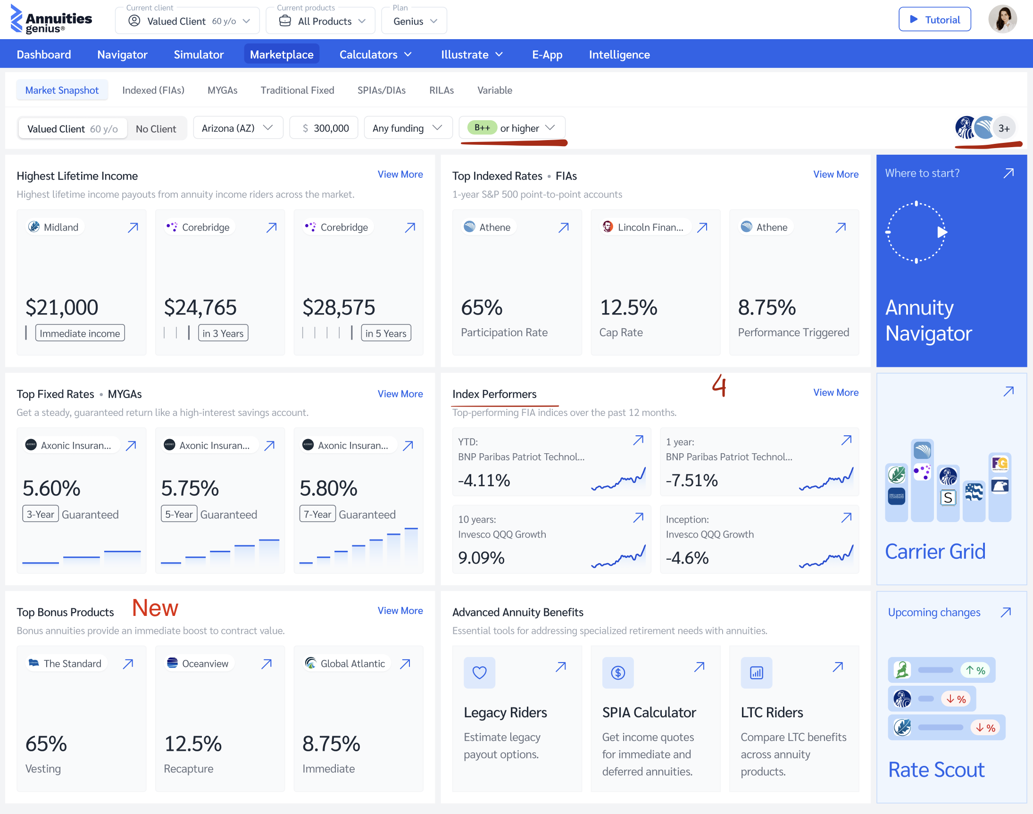
Task: Go to E-App
Action: pyautogui.click(x=547, y=54)
